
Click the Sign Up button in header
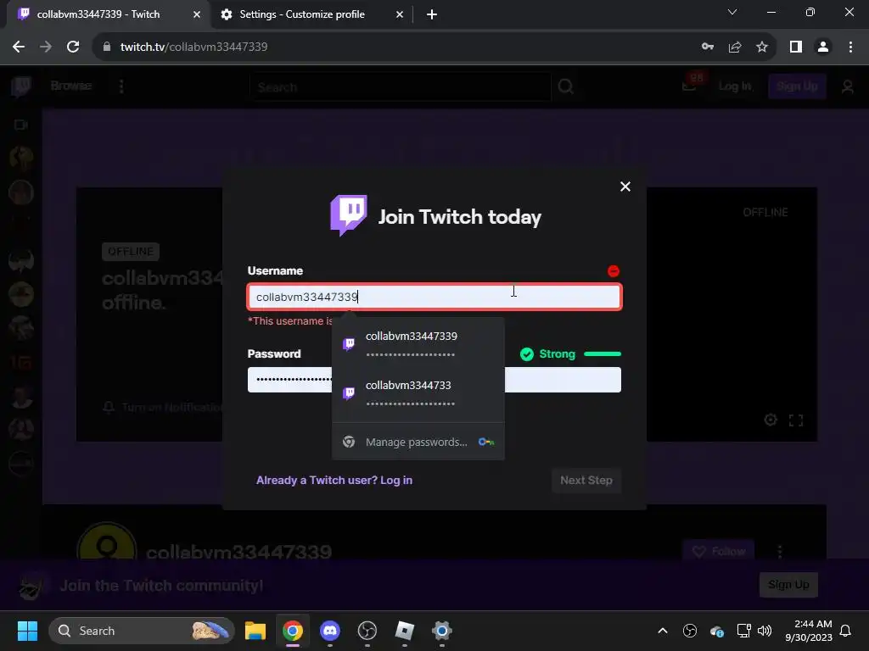[797, 86]
